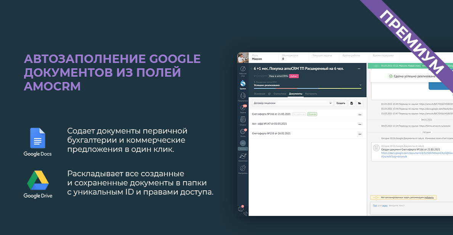Viewport: 453px width, 235px height.
Task: Click the Роль Максим header cell
Action: pos(264,57)
